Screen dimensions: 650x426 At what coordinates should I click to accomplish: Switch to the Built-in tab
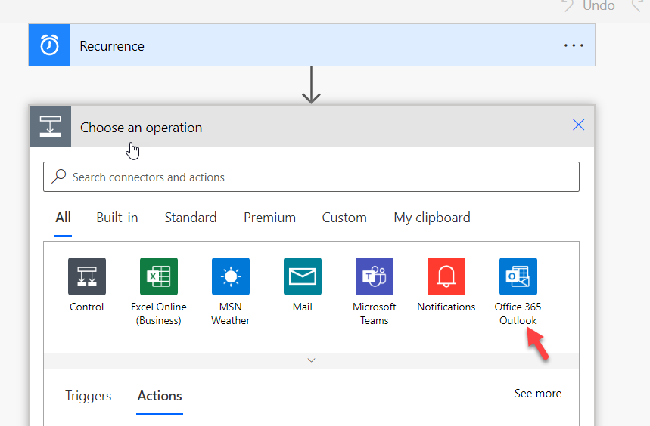click(117, 218)
